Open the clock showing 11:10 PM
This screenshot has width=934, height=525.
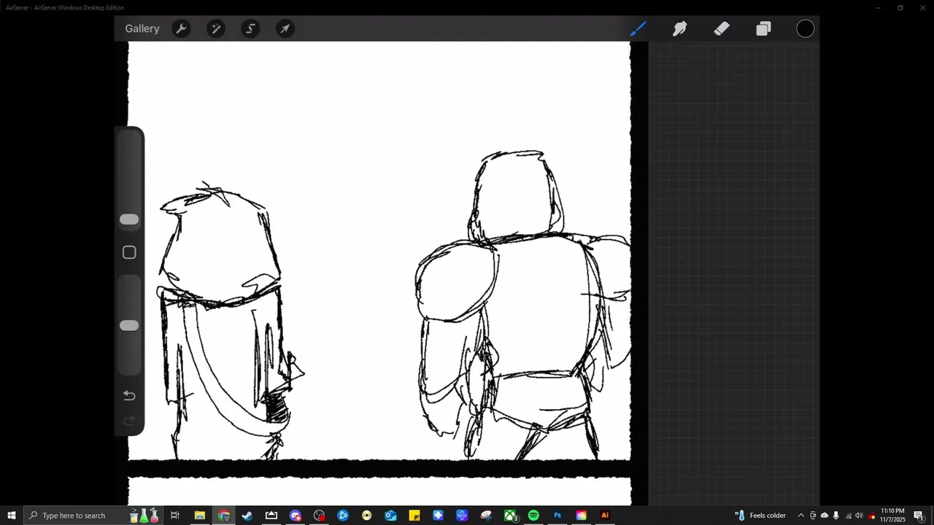tap(892, 516)
